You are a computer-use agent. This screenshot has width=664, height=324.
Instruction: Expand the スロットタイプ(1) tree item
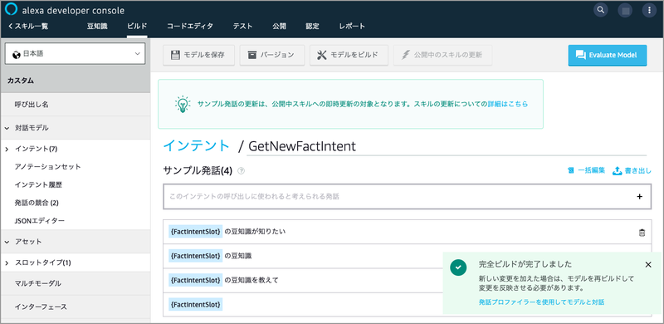click(7, 263)
